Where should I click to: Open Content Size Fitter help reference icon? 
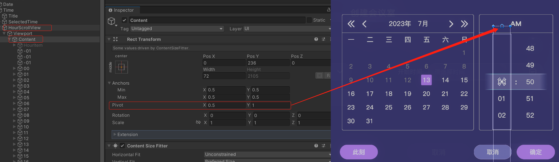pyautogui.click(x=316, y=146)
